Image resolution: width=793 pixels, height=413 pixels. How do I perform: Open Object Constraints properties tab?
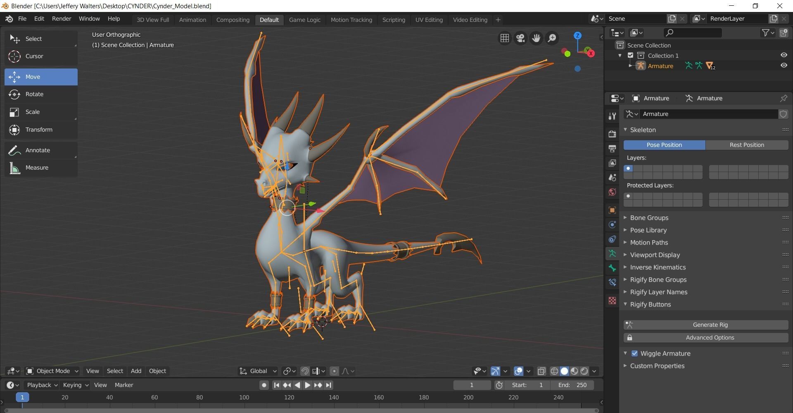612,239
